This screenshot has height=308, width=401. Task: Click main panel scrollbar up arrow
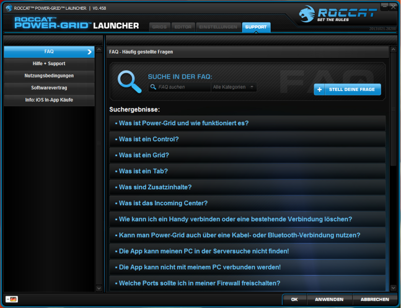coord(393,49)
